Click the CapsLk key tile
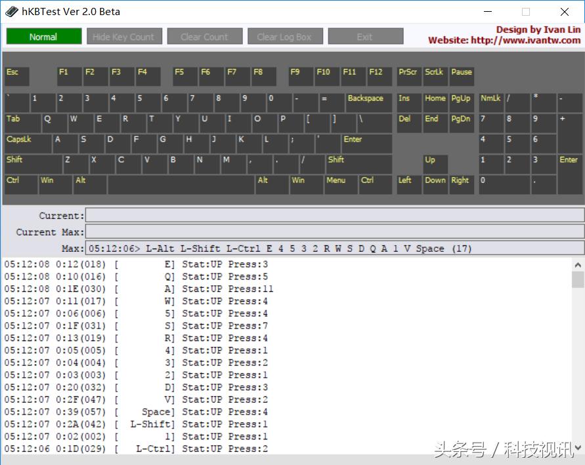The height and width of the screenshot is (465, 585). (x=28, y=144)
